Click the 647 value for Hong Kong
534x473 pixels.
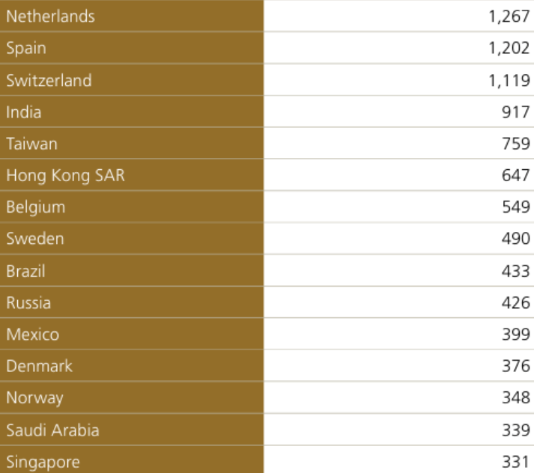(x=516, y=177)
